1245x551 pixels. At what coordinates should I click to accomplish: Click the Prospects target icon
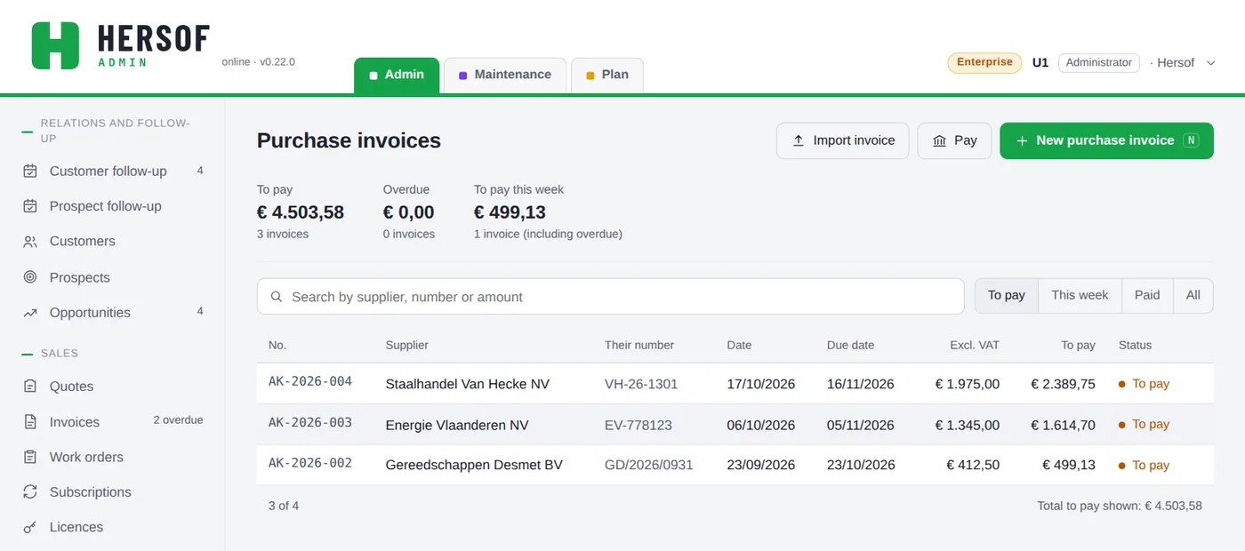click(x=30, y=277)
